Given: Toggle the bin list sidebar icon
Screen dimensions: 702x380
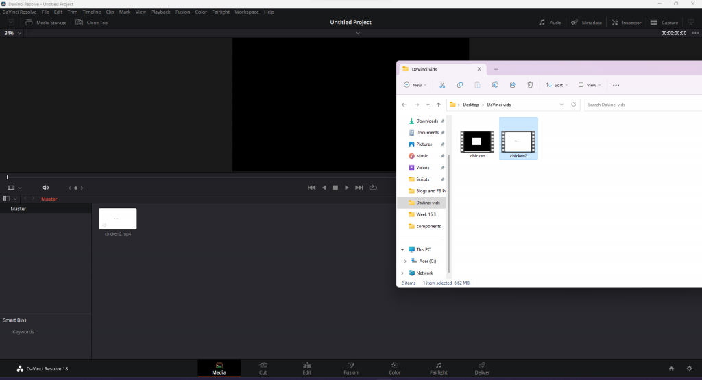Looking at the screenshot, I should pos(6,199).
